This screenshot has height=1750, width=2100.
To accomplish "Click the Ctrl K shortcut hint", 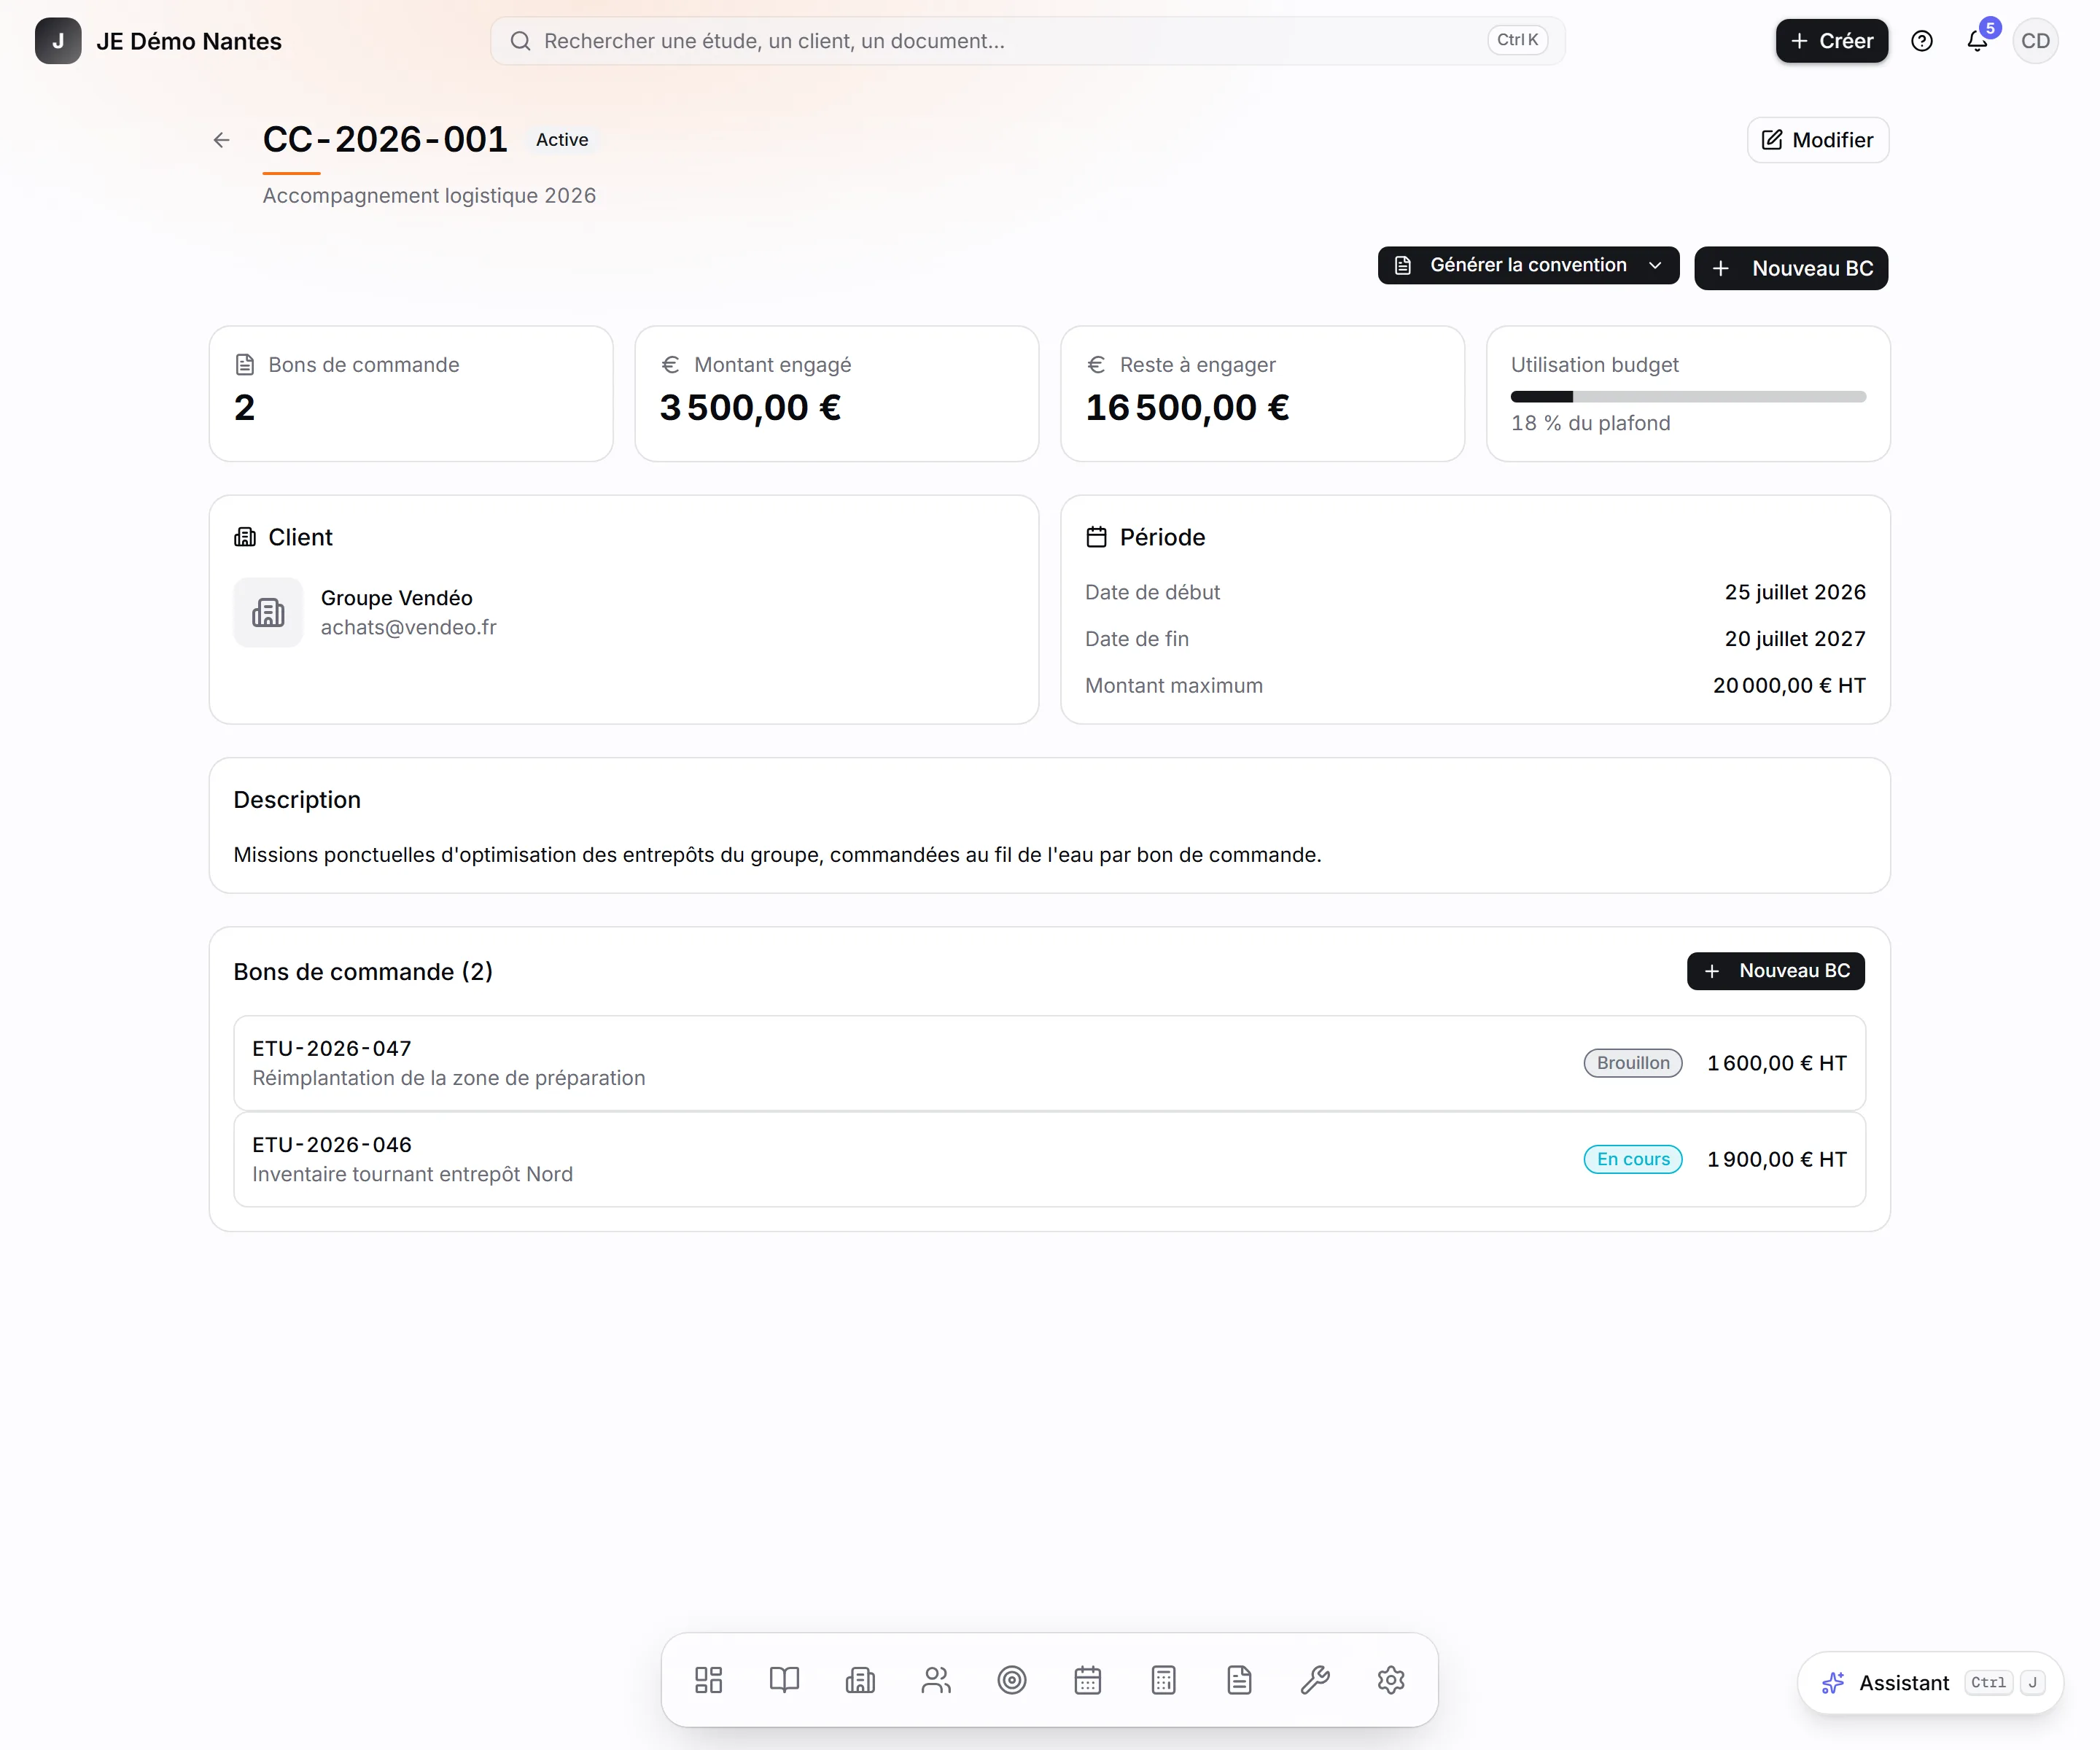I will point(1517,40).
